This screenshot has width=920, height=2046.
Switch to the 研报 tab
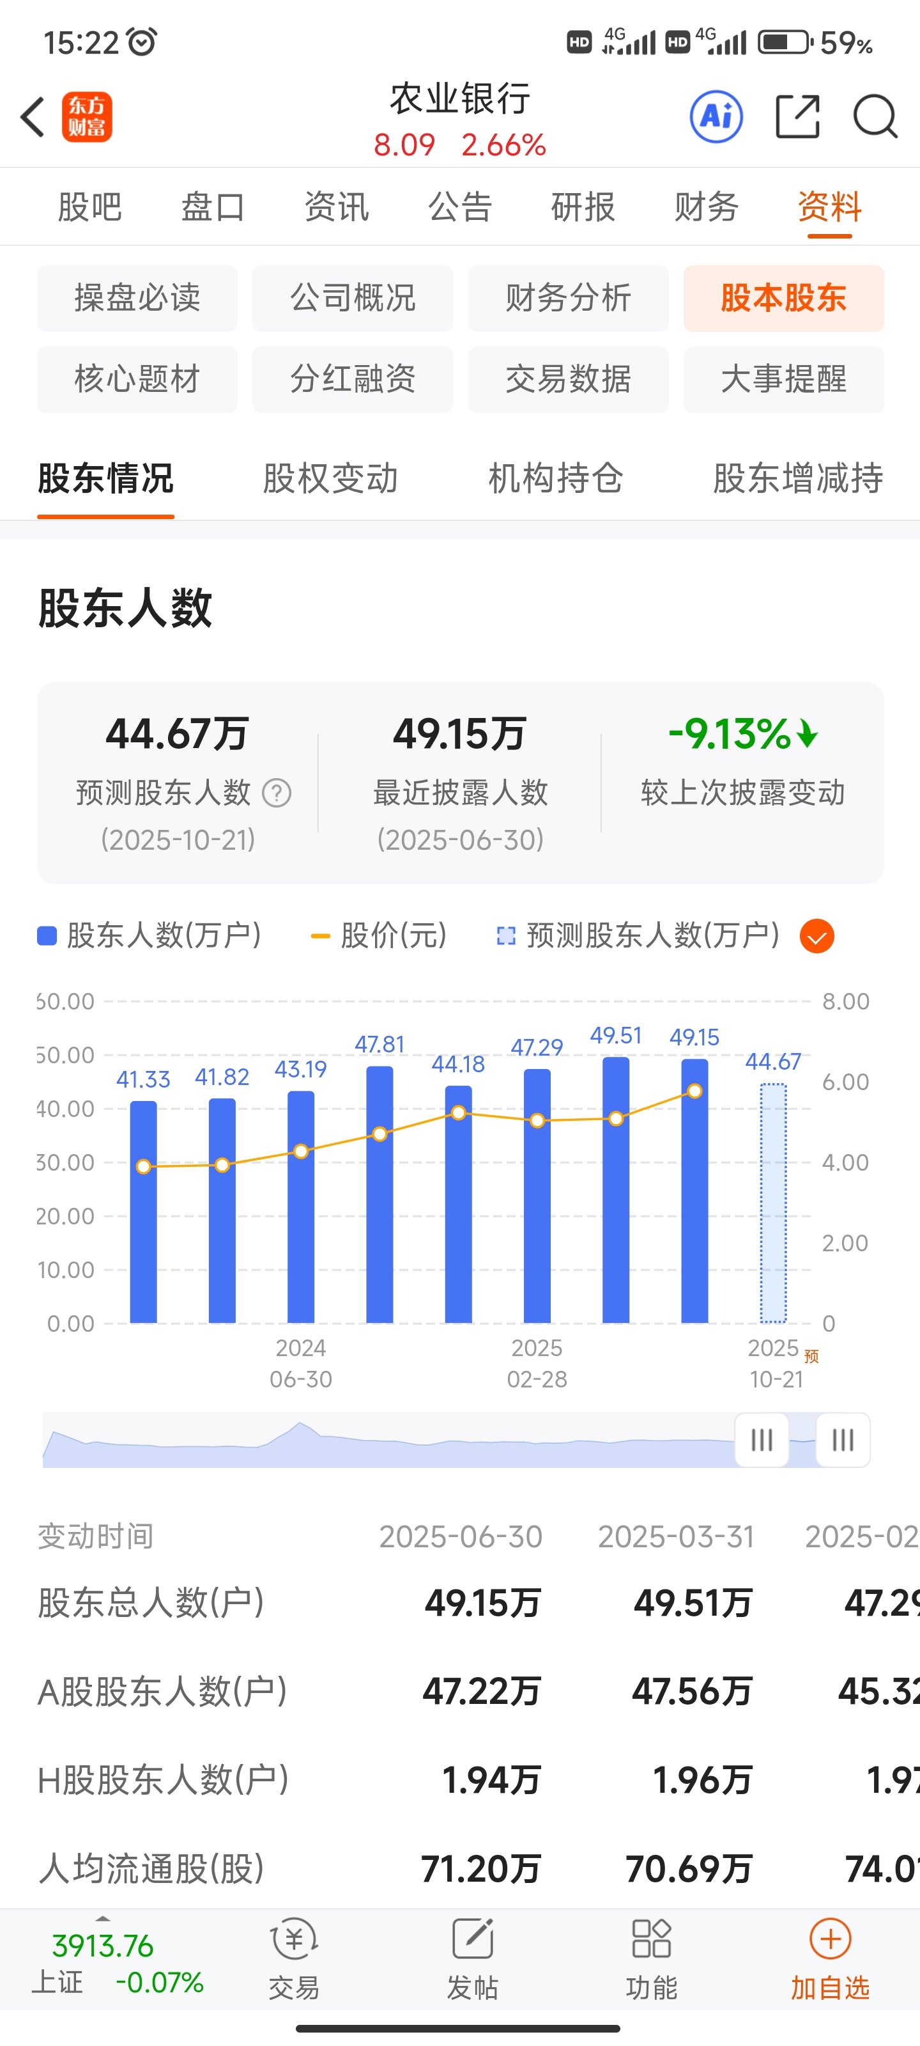(x=583, y=207)
